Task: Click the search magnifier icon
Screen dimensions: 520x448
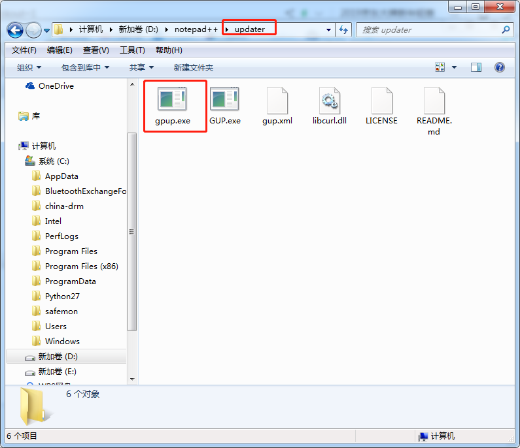Action: (x=506, y=30)
